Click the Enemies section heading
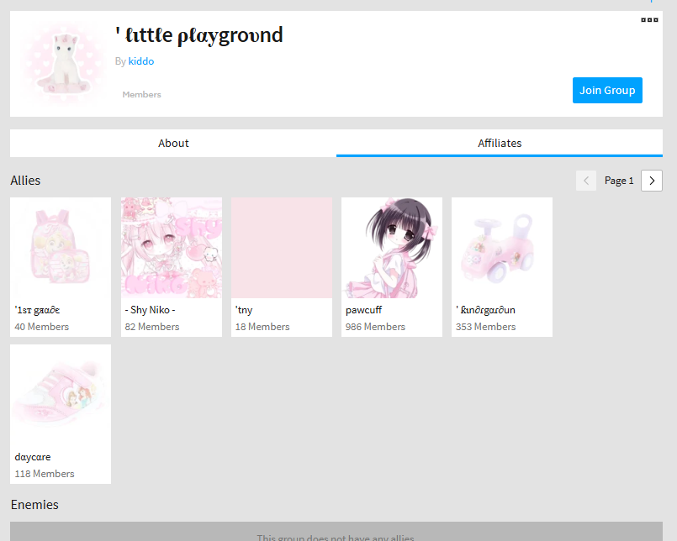Image resolution: width=677 pixels, height=541 pixels. pyautogui.click(x=34, y=504)
